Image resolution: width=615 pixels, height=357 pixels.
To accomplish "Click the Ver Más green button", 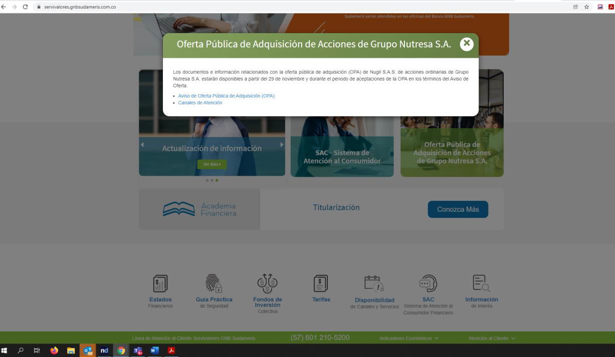I will tap(212, 164).
